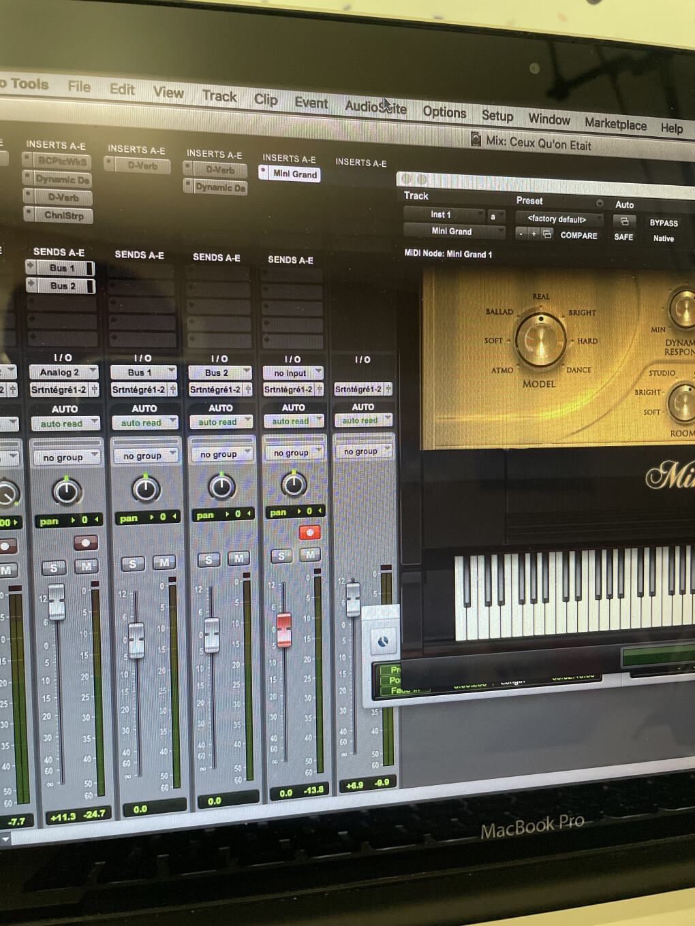Click the +11.3 volume readout on Analog 2 track

tap(63, 816)
